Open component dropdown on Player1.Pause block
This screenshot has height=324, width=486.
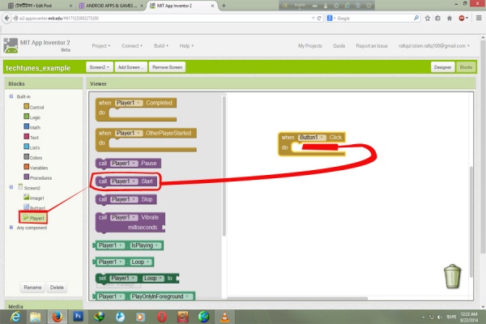pyautogui.click(x=124, y=164)
